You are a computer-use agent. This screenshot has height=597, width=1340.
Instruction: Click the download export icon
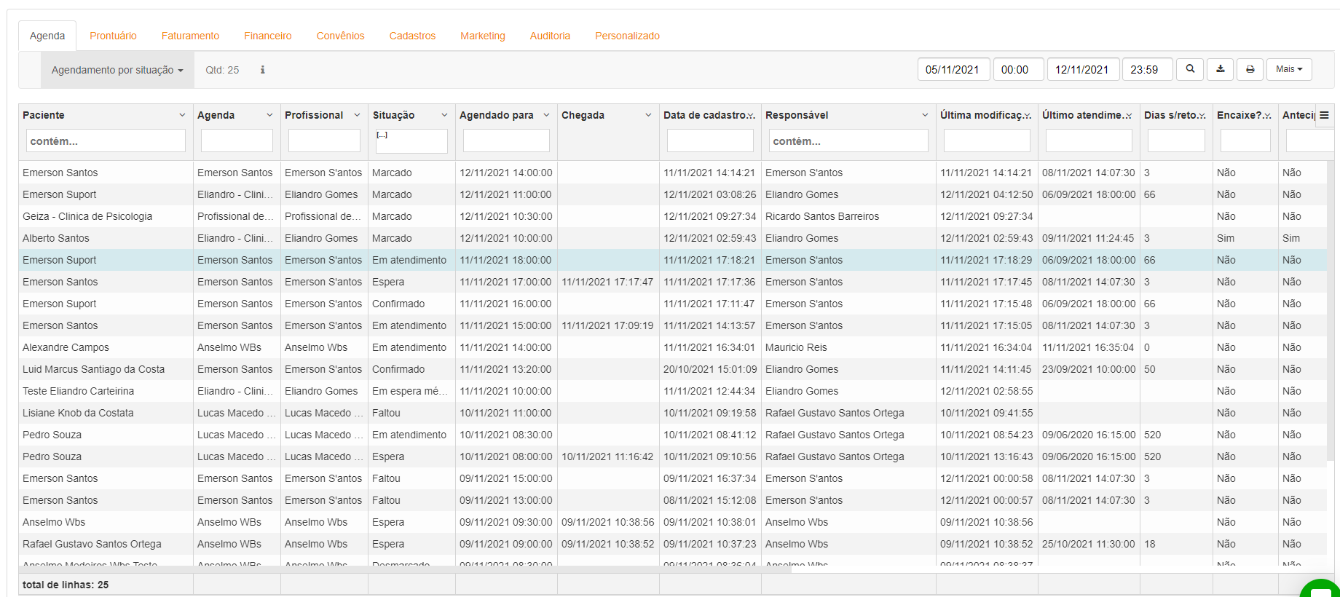pos(1221,69)
